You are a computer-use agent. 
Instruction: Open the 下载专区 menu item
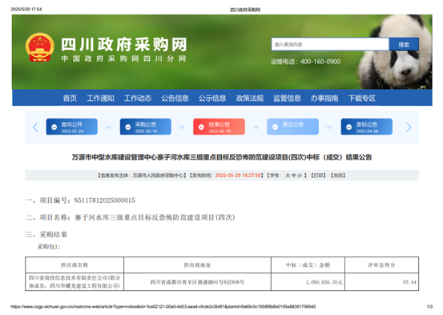361,98
